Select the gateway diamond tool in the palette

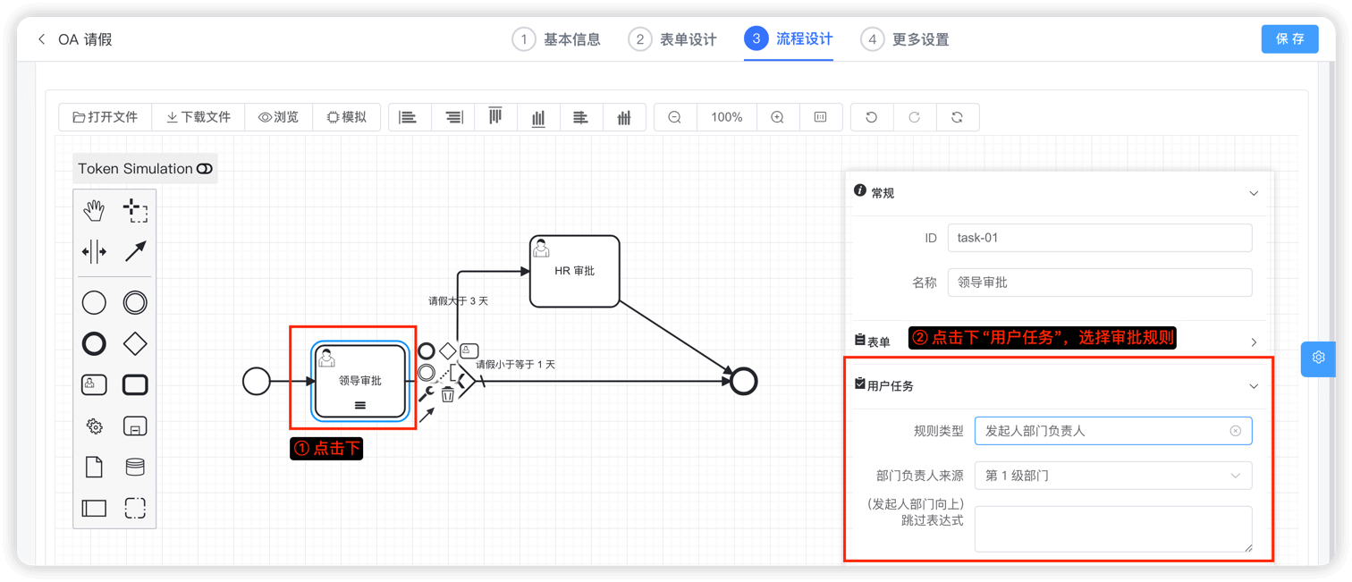tap(135, 343)
